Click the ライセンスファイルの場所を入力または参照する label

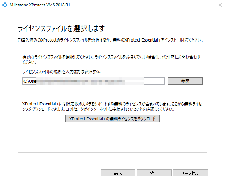(61, 71)
